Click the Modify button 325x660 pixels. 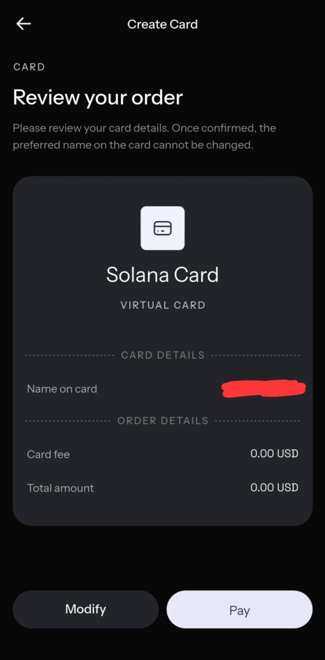tap(86, 610)
